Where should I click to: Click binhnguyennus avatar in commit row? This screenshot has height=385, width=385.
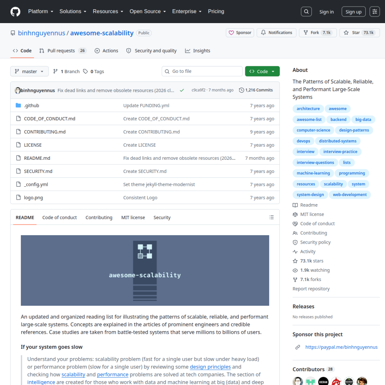pos(17,90)
